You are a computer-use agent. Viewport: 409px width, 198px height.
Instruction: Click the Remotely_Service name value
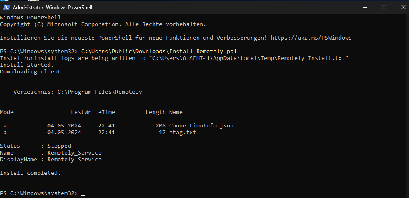tap(74, 153)
